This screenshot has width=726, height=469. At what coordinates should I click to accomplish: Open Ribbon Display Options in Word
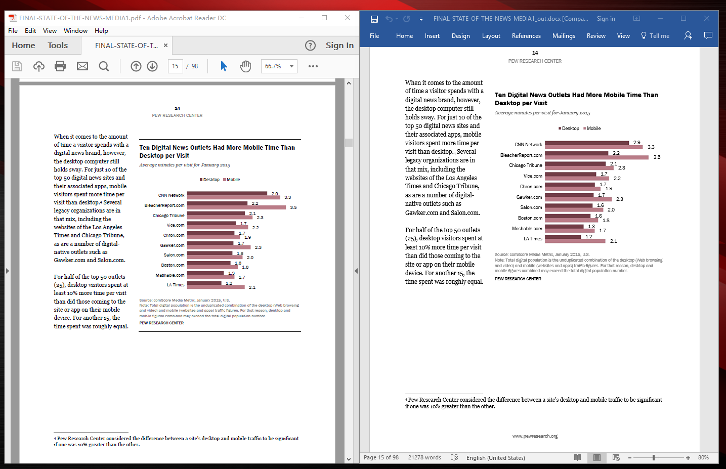point(637,18)
